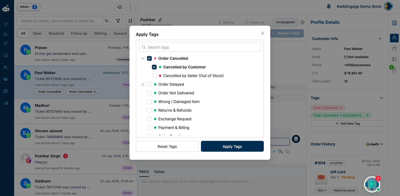Click the megaphone announcement icon

[120, 7]
